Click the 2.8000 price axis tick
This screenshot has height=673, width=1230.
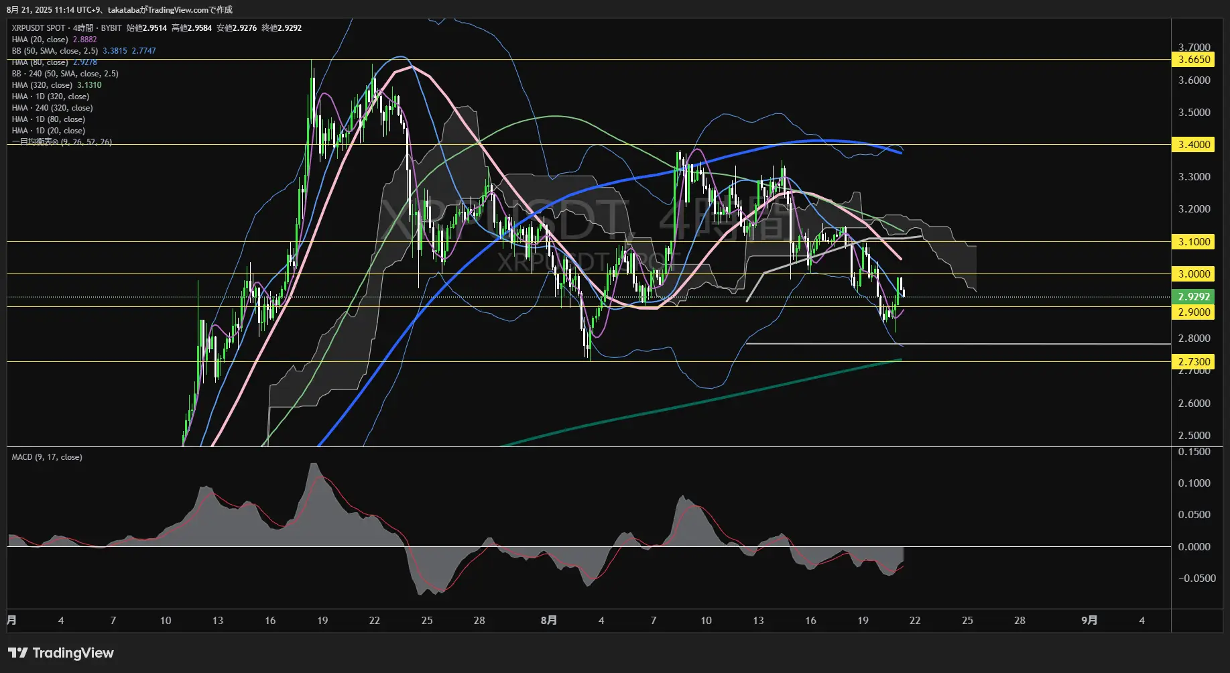[x=1194, y=339]
